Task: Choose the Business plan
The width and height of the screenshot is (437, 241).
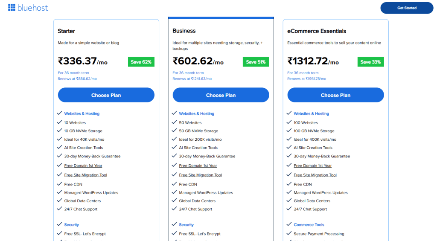Action: tap(221, 95)
